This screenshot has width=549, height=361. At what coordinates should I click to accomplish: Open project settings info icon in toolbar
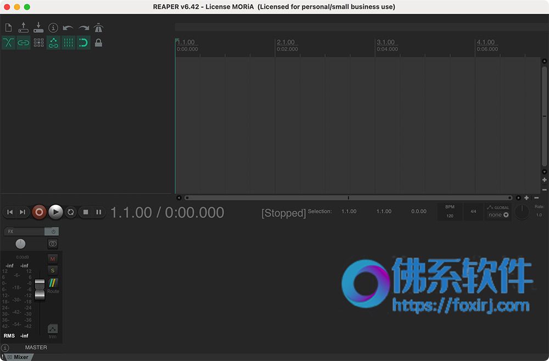(53, 27)
